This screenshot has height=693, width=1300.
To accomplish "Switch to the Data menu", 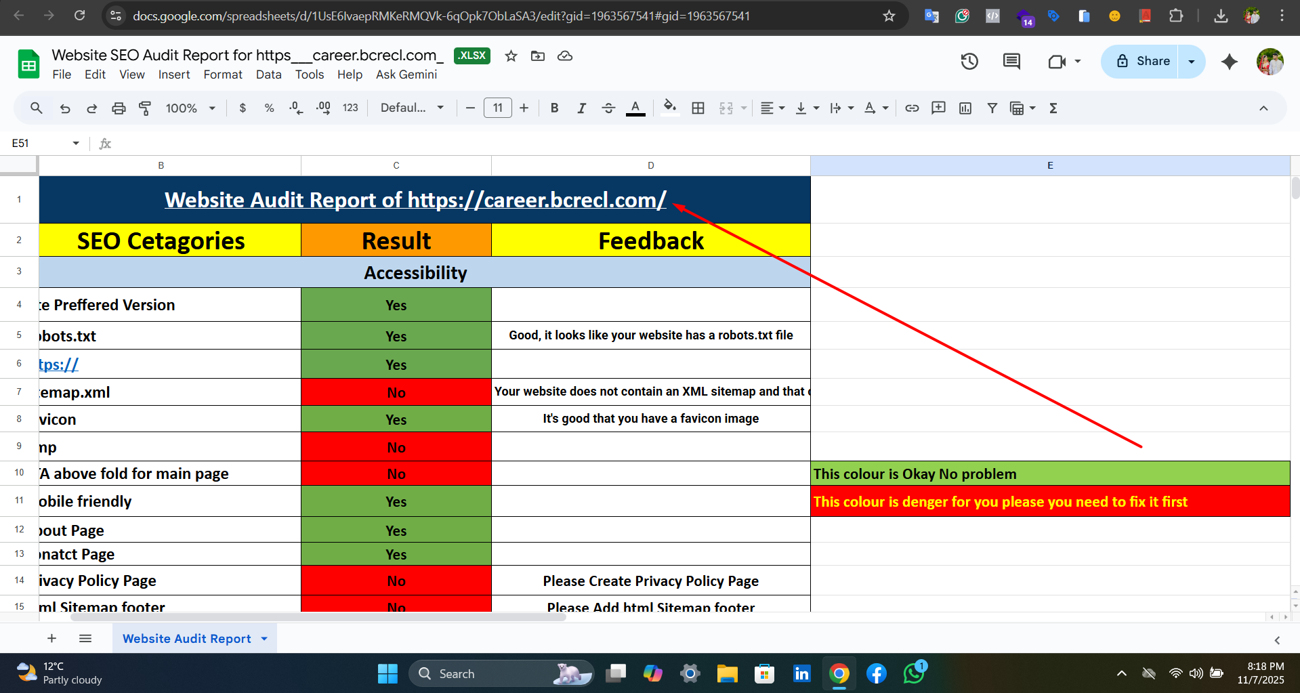I will (268, 75).
